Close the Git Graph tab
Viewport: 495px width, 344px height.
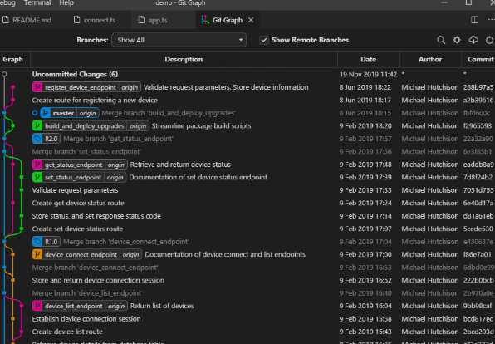[251, 20]
